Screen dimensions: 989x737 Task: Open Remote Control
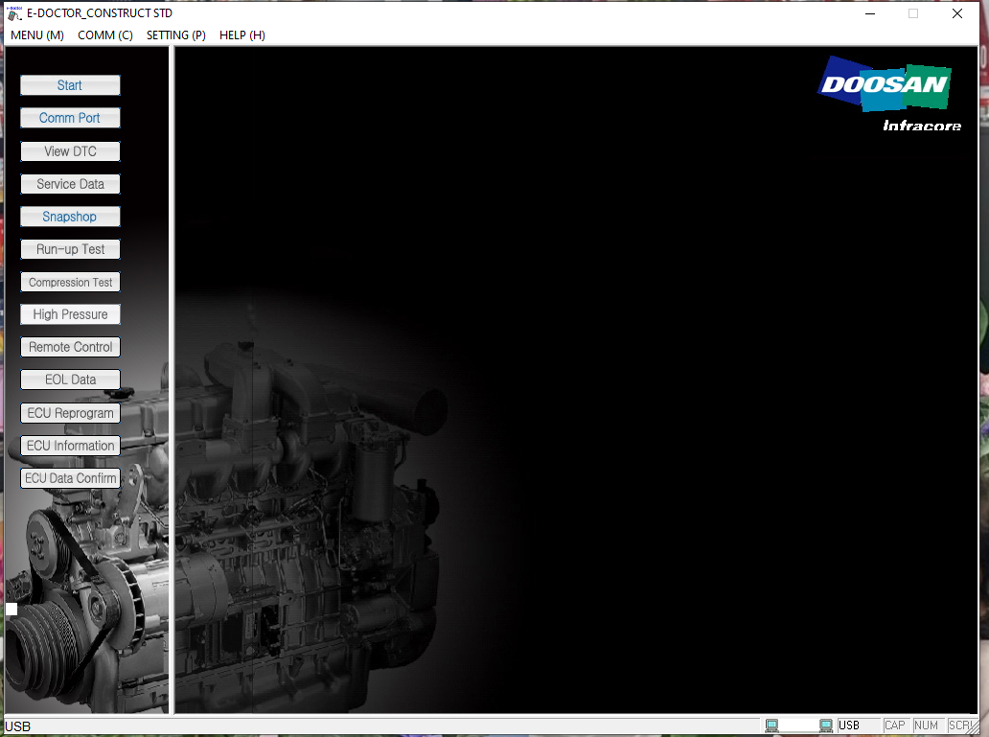click(70, 347)
